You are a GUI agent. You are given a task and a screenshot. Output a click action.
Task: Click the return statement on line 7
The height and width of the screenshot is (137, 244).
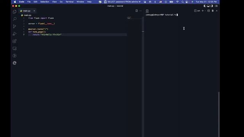click(47, 35)
